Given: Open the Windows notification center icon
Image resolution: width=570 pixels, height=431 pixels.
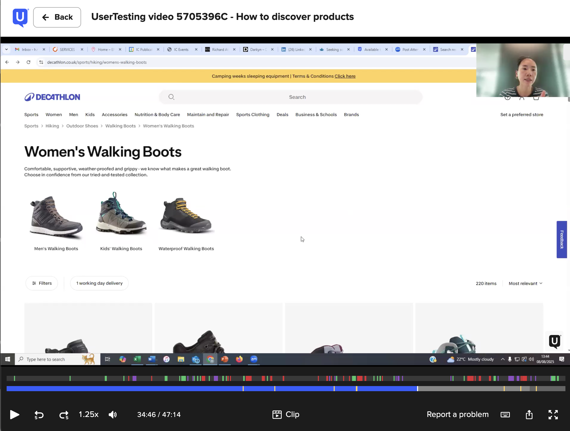Looking at the screenshot, I should [562, 359].
